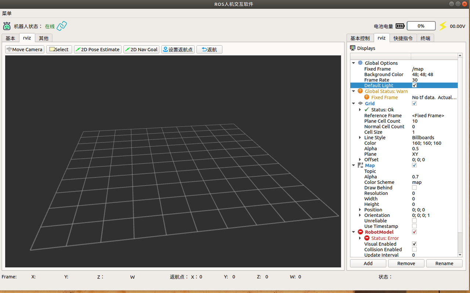Choose the 2D Pose Estimate tool

click(98, 49)
